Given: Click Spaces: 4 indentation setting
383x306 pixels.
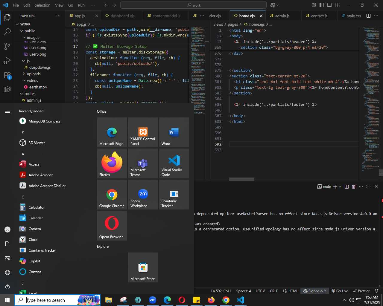Looking at the screenshot, I should click(x=244, y=291).
